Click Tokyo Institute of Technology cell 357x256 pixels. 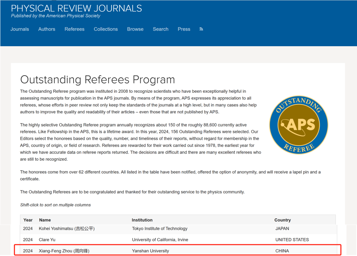pos(160,229)
